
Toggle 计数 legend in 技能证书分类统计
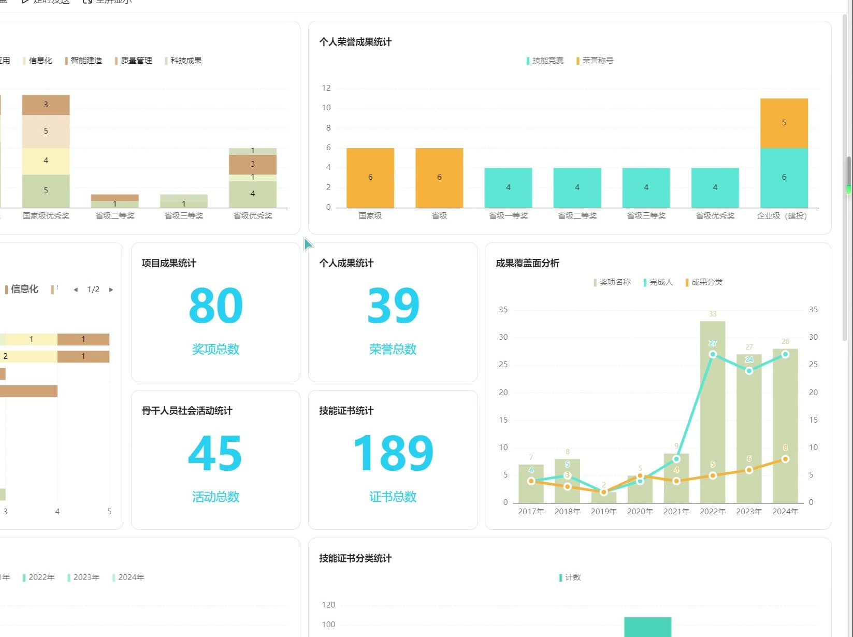pyautogui.click(x=570, y=577)
